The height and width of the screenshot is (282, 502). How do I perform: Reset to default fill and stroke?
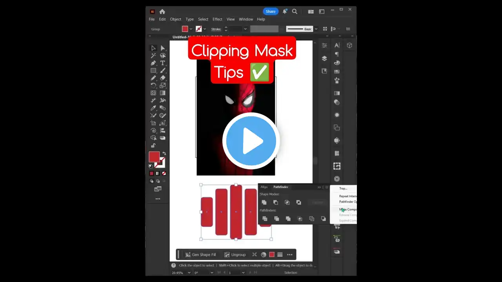pos(151,166)
